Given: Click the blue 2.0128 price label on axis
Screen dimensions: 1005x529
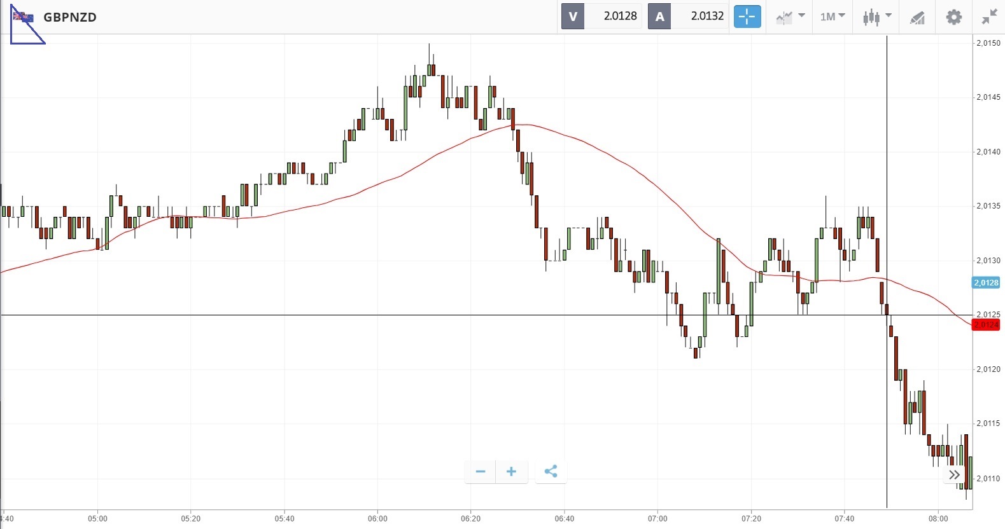Looking at the screenshot, I should [x=985, y=282].
